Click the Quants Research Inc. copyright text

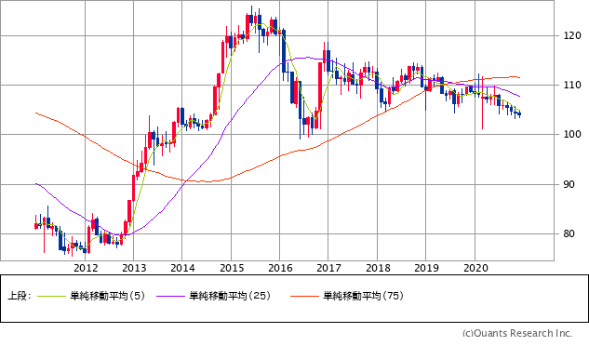(517, 333)
